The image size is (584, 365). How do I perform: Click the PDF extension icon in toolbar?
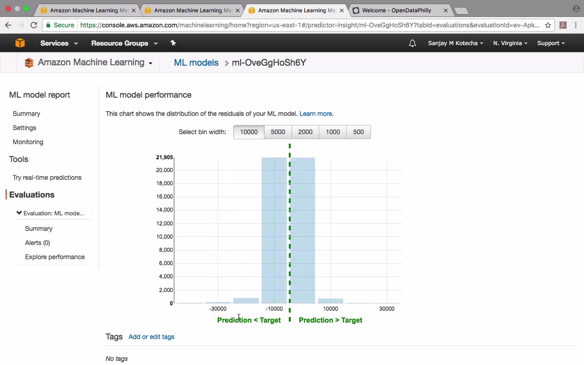pos(563,25)
